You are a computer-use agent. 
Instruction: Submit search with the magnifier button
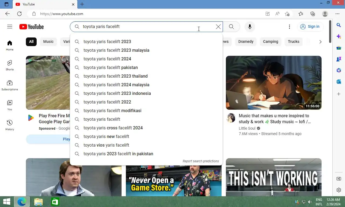click(x=231, y=27)
